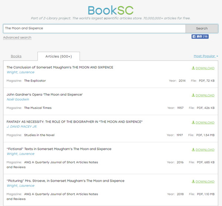Switch to the Books tab
The height and width of the screenshot is (206, 222).
click(x=16, y=56)
